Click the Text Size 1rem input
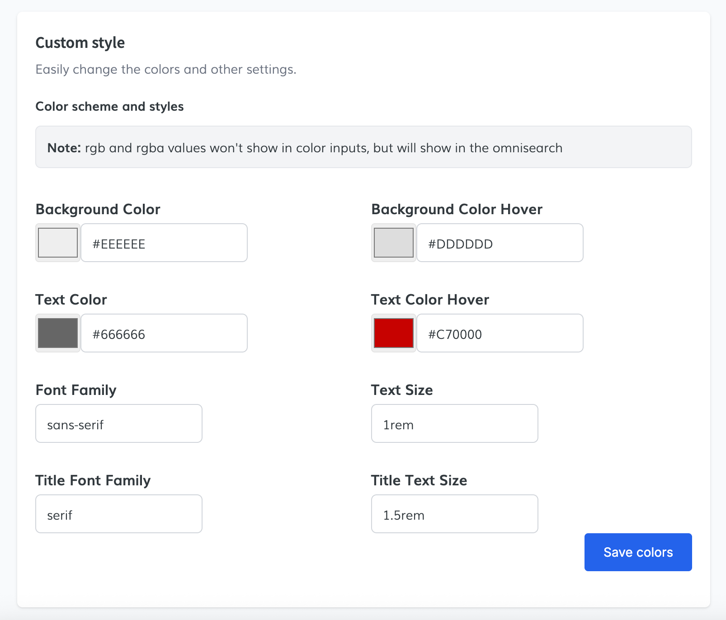The image size is (726, 620). coord(454,424)
